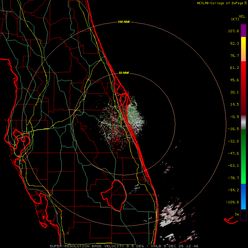Viewport: 248px width, 248px height.
Task: Click the TH legend label
Action: 237,215
